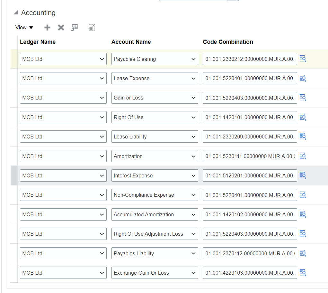Delete the selected row with X icon
This screenshot has height=293, width=328.
point(61,27)
